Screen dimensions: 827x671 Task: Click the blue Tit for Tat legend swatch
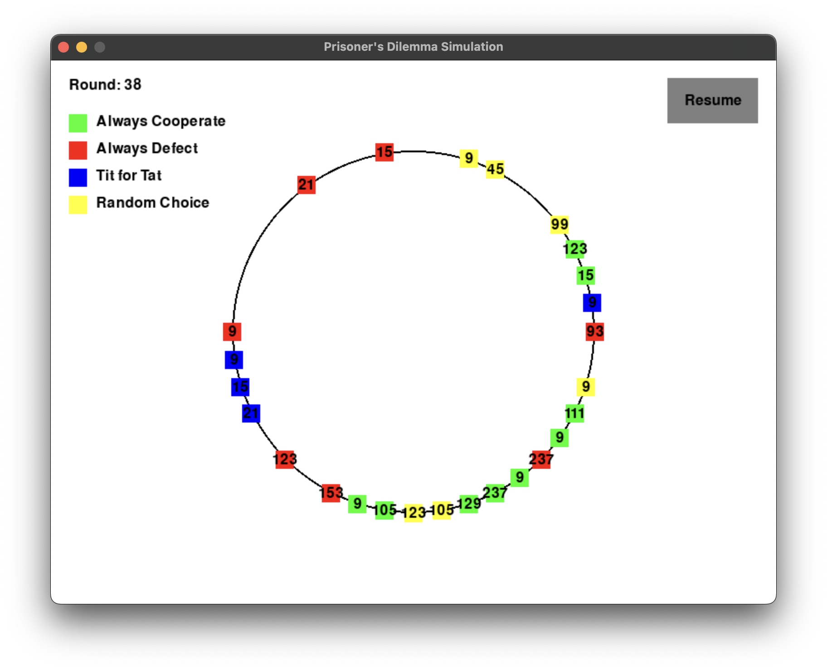78,177
